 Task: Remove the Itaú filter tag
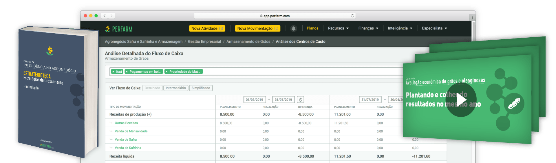click(113, 72)
